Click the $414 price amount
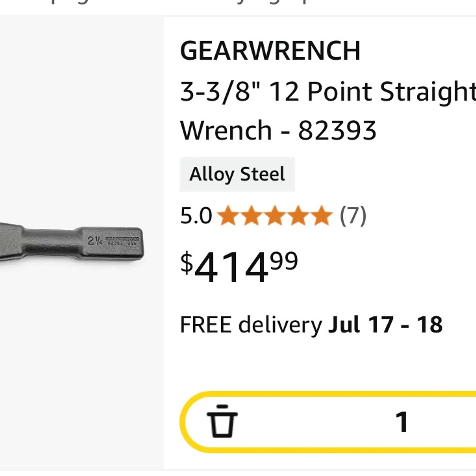Screen dimensions: 476x476 coord(231,267)
